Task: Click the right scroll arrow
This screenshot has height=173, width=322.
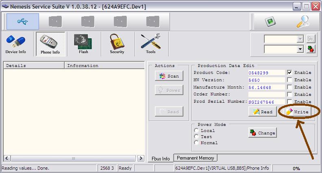Action: [x=141, y=158]
